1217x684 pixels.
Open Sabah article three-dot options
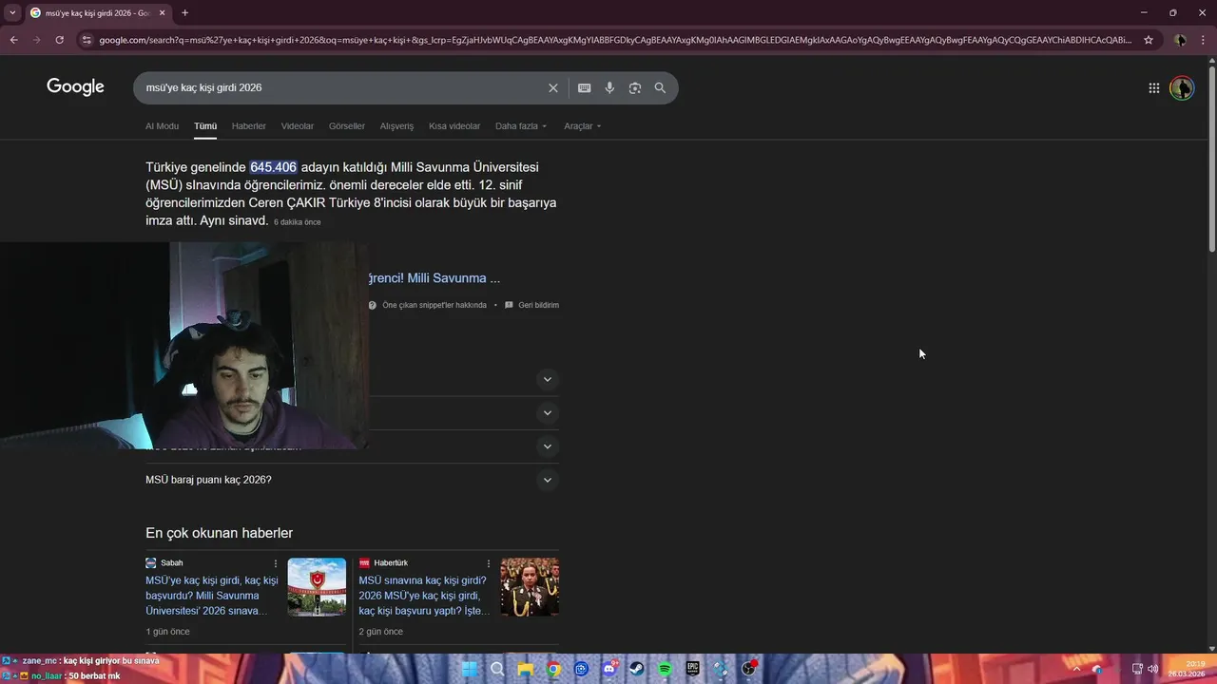pyautogui.click(x=276, y=563)
